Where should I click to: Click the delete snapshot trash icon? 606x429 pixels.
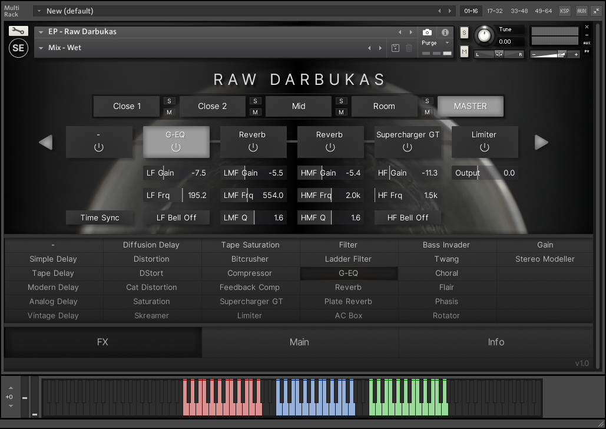(409, 48)
